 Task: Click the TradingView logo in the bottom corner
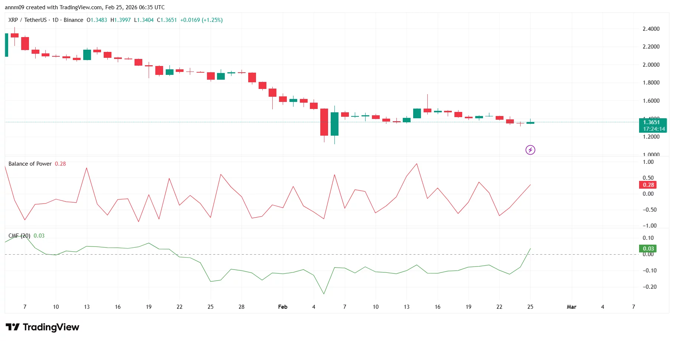[42, 327]
